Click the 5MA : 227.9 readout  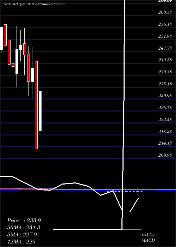(x=22, y=235)
